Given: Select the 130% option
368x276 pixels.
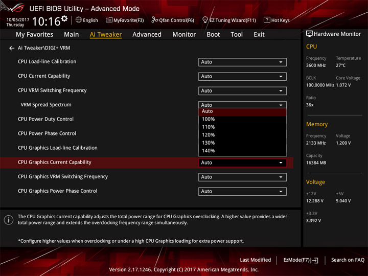Looking at the screenshot, I should [x=242, y=143].
